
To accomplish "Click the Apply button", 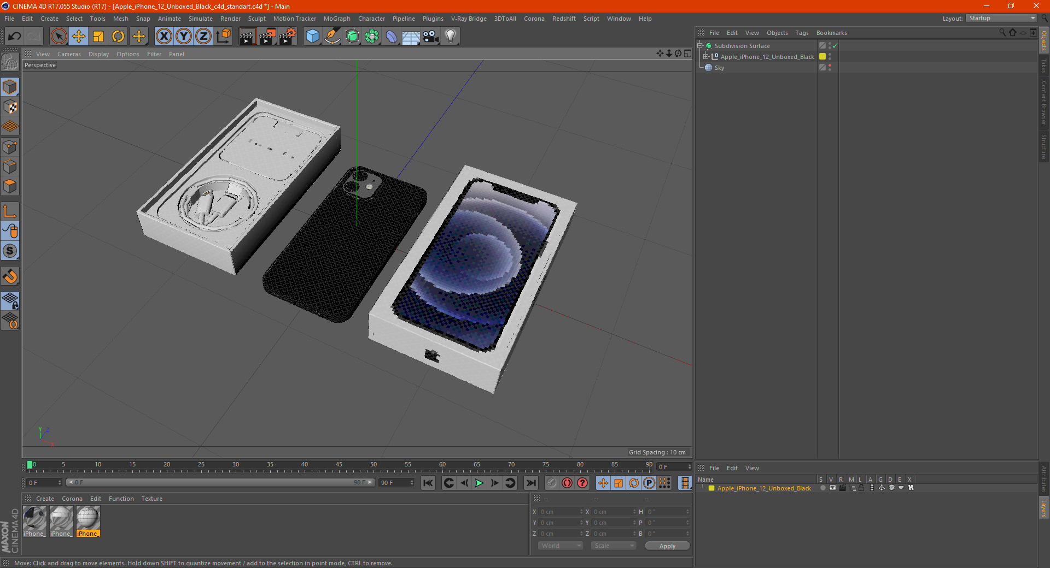I will click(667, 546).
